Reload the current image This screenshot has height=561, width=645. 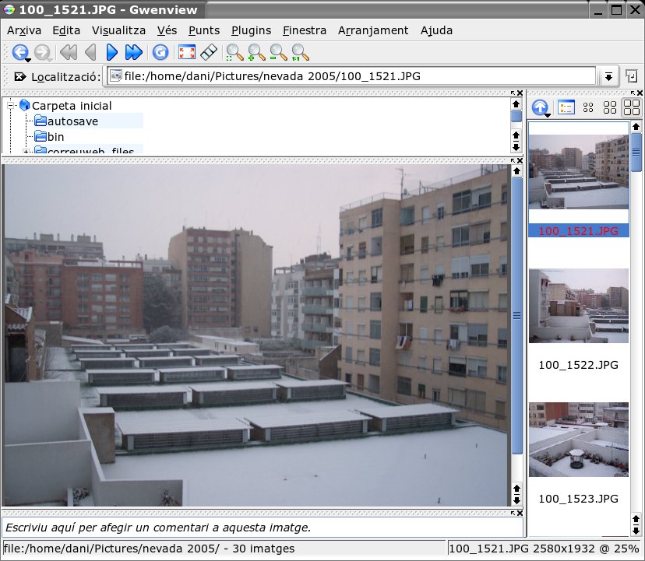[160, 52]
